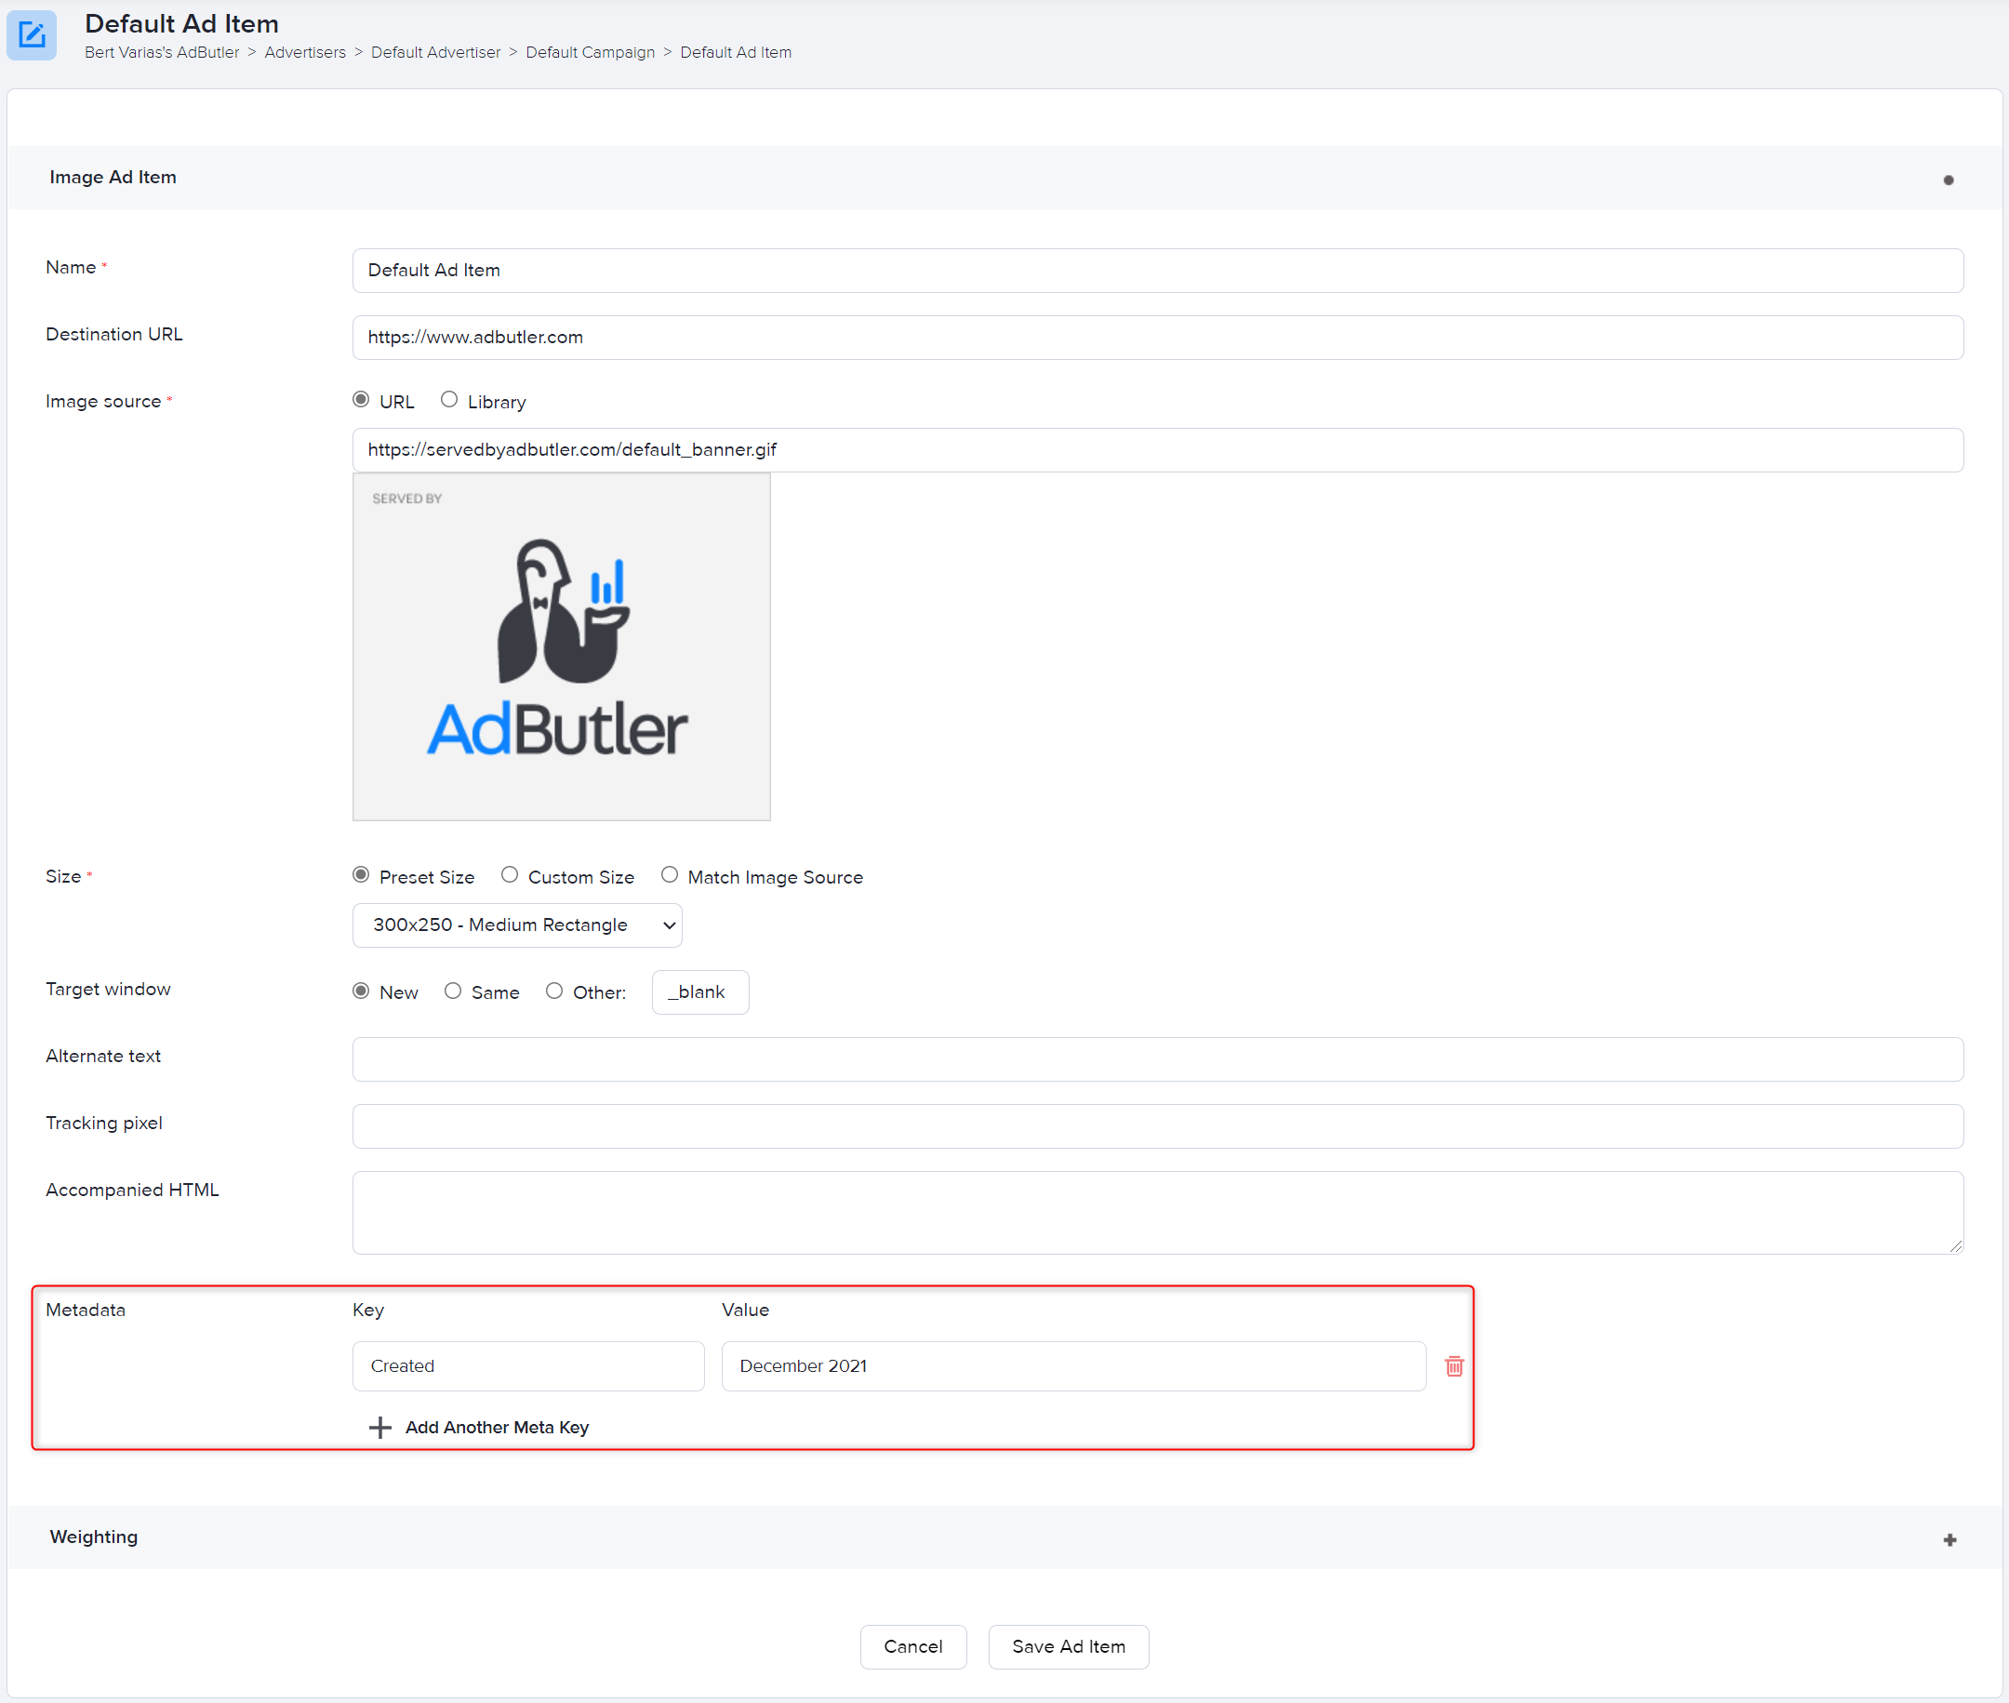Click the edit pencil icon in the page header
The width and height of the screenshot is (2009, 1703).
tap(32, 34)
